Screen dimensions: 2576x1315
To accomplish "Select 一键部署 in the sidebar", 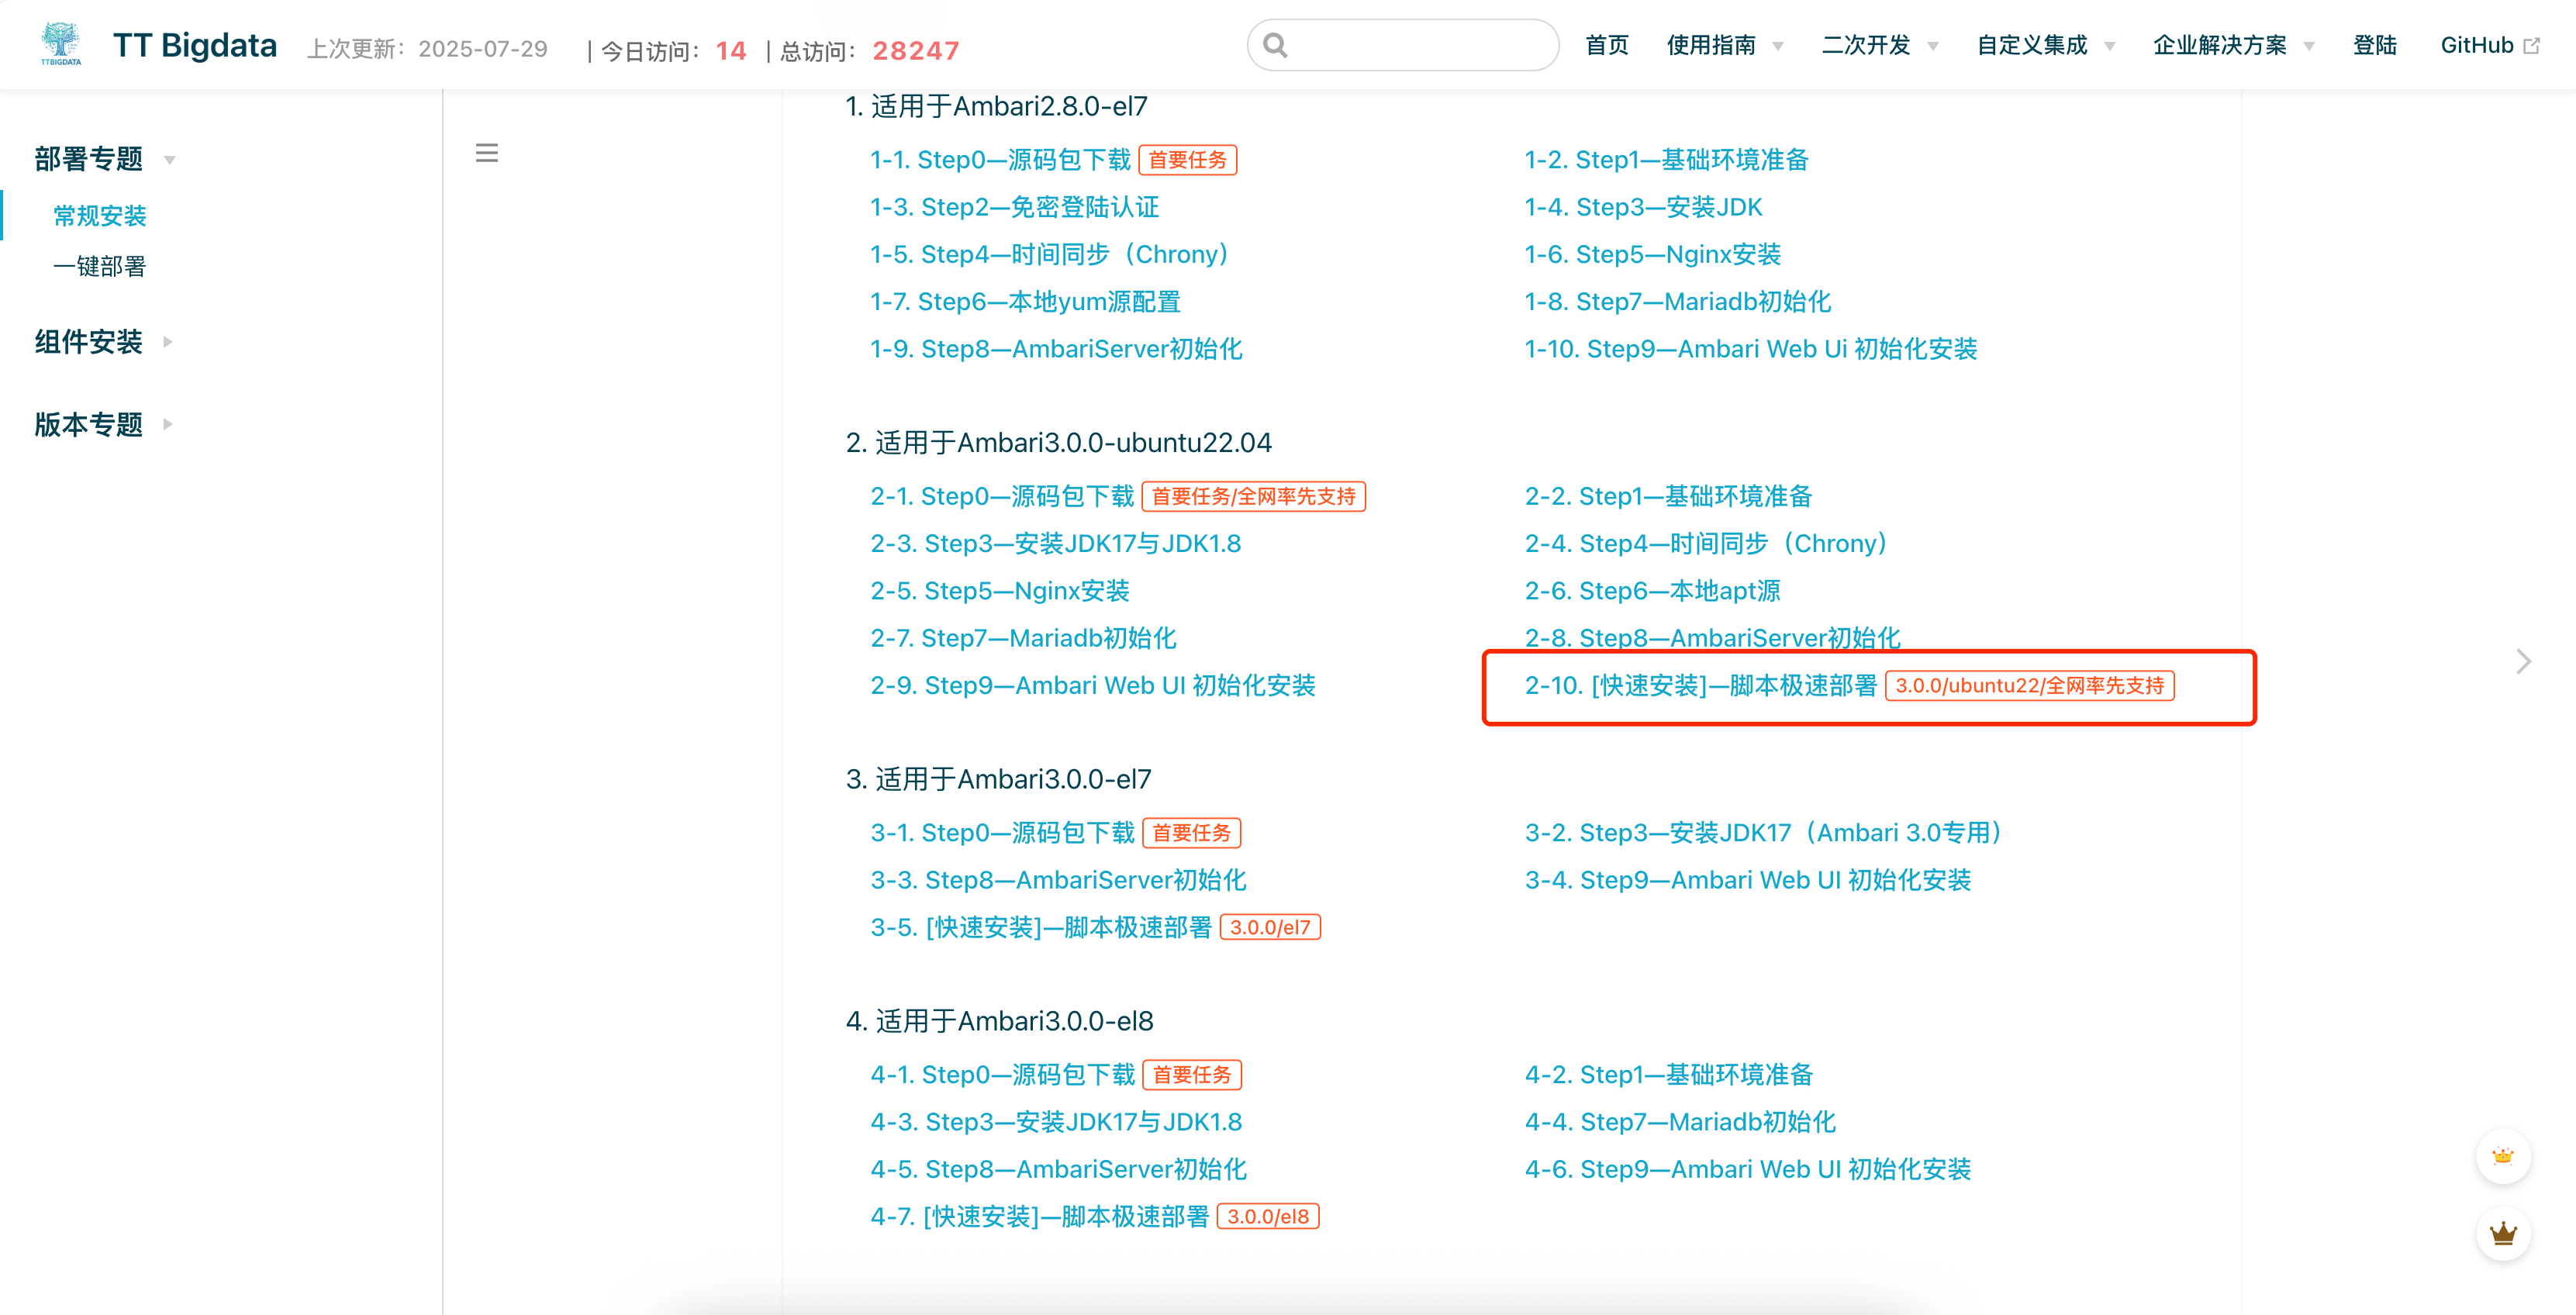I will pos(100,266).
